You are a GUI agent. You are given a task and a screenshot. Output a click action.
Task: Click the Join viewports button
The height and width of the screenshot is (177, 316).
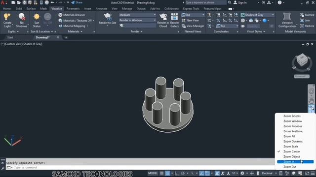tap(305, 21)
